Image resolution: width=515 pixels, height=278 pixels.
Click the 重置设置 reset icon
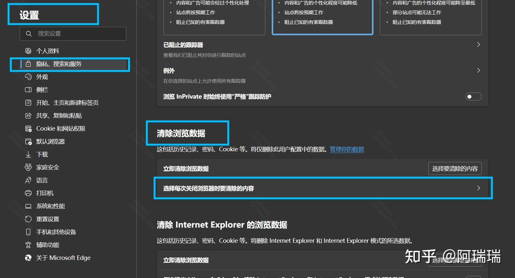(28, 219)
